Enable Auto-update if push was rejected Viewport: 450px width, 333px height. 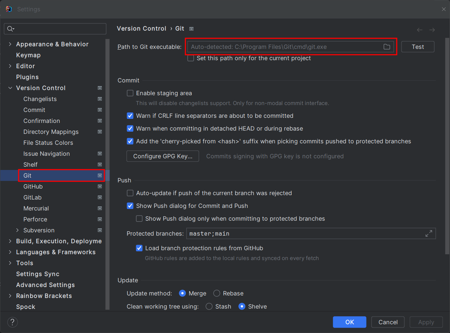click(x=130, y=193)
